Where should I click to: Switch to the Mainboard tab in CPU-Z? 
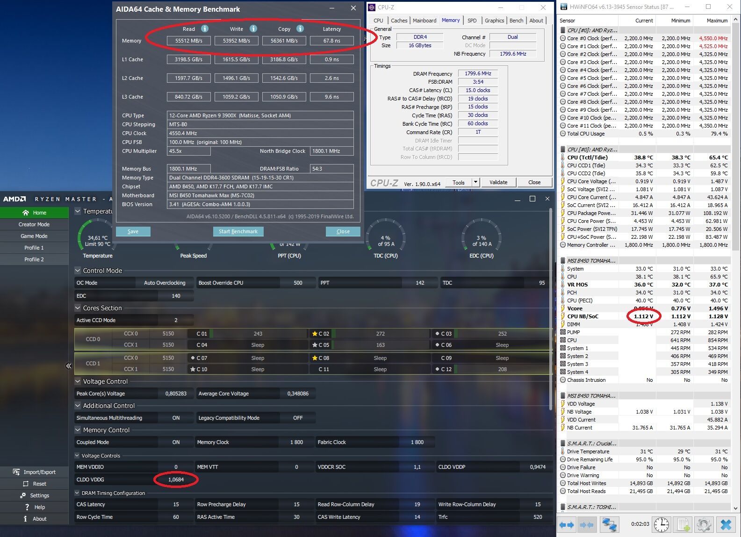point(424,21)
